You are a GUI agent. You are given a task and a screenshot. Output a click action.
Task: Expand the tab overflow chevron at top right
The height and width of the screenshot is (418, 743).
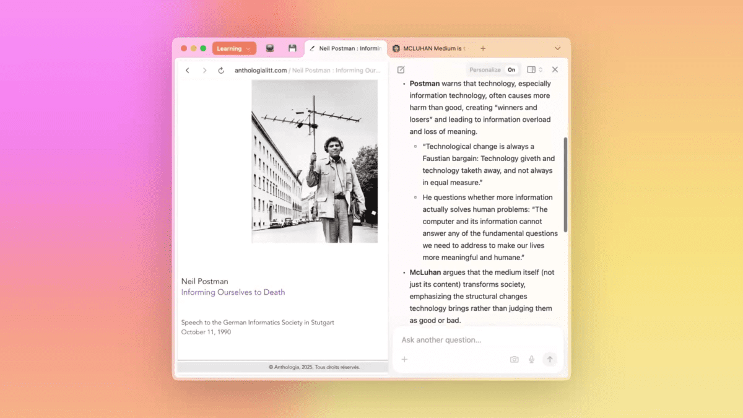coord(557,48)
